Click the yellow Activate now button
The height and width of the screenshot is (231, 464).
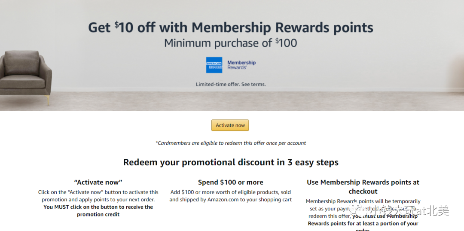[x=230, y=125]
